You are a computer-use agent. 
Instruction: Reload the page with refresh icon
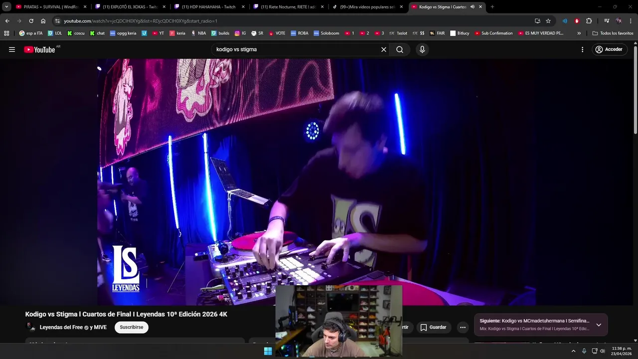pos(31,21)
